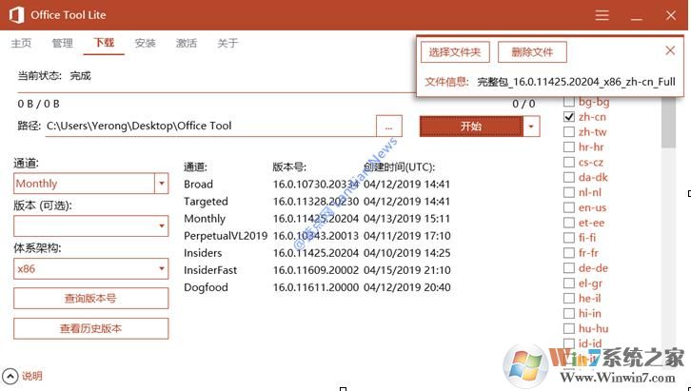Tick the fi-fi language checkbox
Screen dimensions: 691x391
pyautogui.click(x=569, y=237)
